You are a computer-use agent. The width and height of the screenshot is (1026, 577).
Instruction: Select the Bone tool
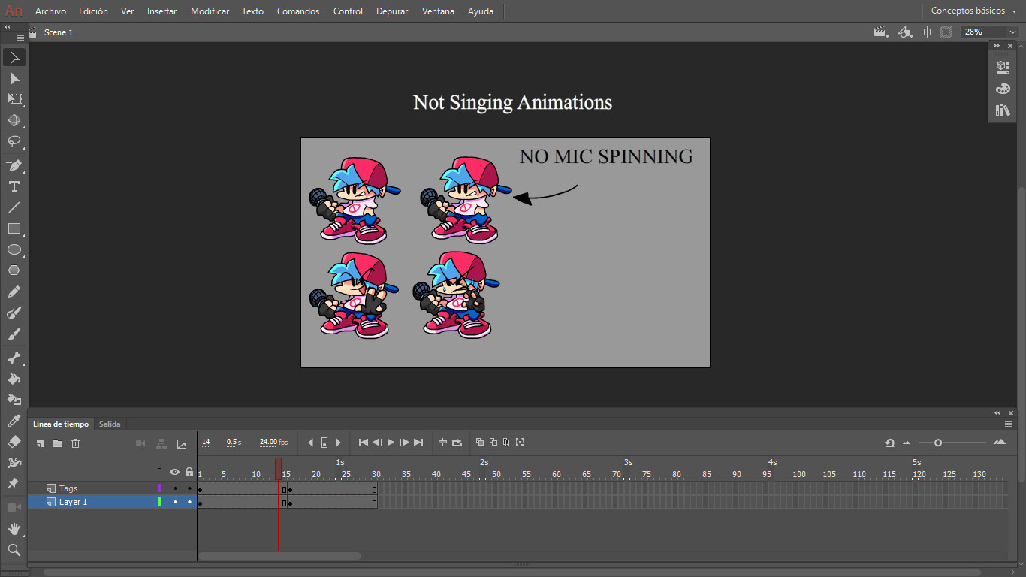13,358
